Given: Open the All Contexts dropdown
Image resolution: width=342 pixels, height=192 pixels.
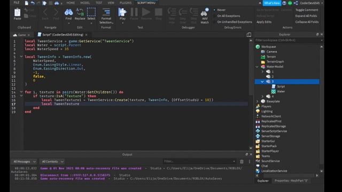Looking at the screenshot, I should 52,162.
